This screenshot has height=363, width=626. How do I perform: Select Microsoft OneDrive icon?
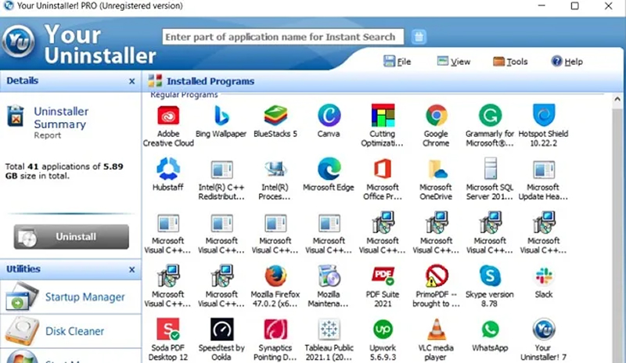pyautogui.click(x=437, y=169)
